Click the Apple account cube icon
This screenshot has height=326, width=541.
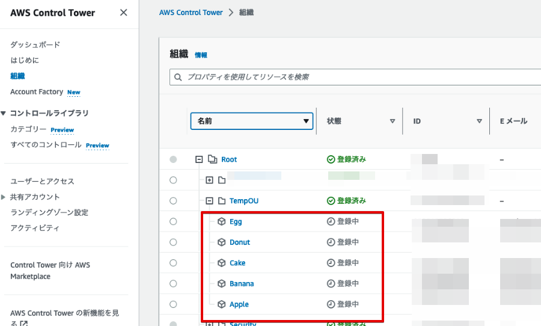(x=221, y=304)
